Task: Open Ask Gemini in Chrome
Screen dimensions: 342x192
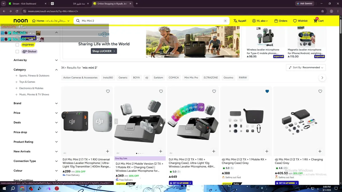Action: 304,4
